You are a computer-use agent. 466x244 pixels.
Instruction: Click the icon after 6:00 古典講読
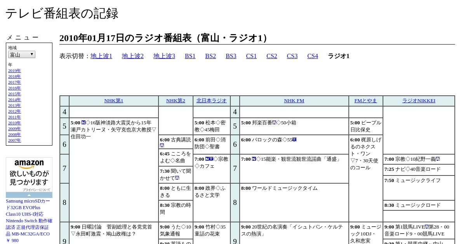162,146
